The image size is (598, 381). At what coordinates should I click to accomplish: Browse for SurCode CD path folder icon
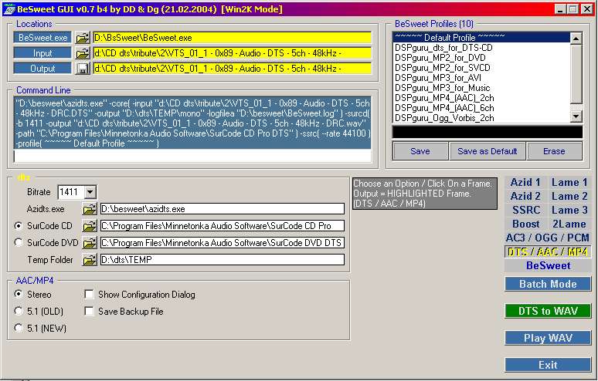point(90,226)
